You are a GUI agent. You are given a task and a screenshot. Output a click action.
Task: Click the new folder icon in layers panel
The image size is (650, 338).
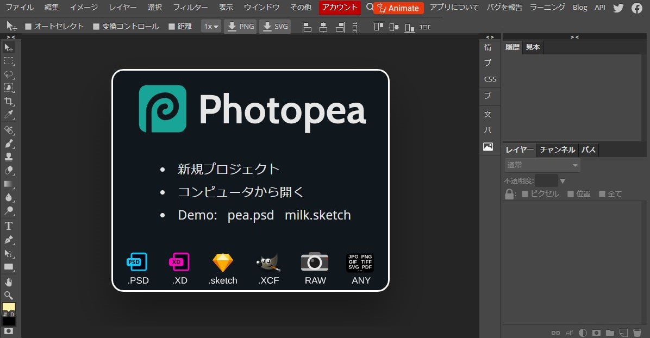[x=610, y=333]
